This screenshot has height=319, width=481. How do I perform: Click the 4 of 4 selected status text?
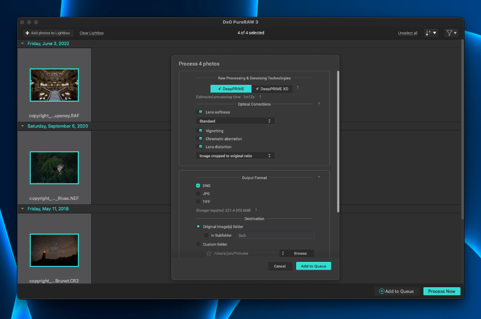pyautogui.click(x=251, y=33)
